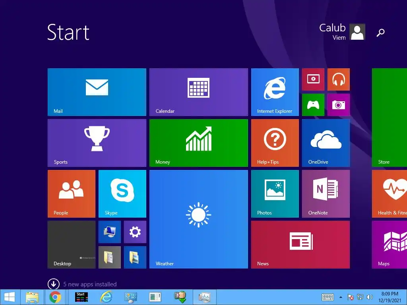Open the Calendar tile
This screenshot has height=305, width=407.
(x=199, y=92)
